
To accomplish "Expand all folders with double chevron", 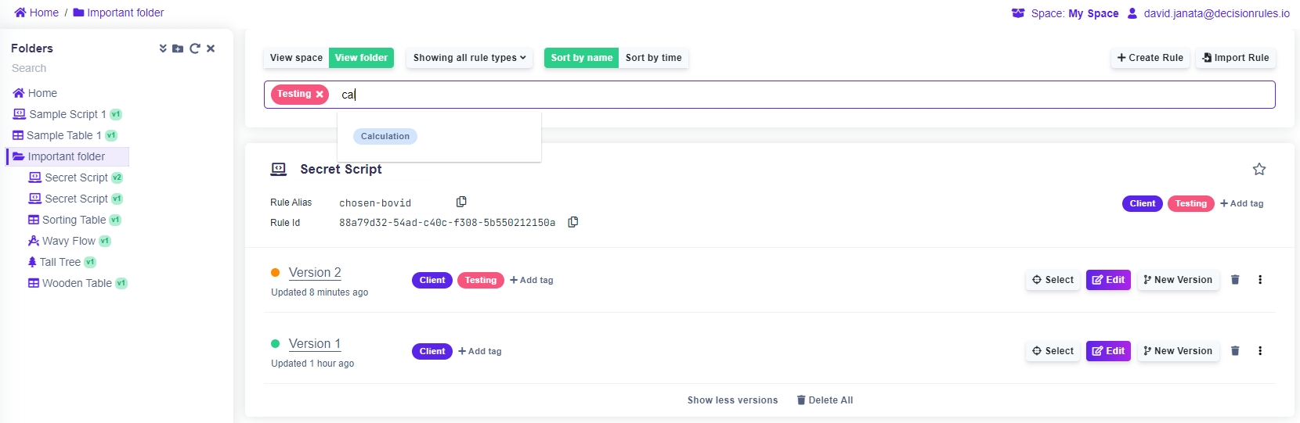I will tap(163, 48).
